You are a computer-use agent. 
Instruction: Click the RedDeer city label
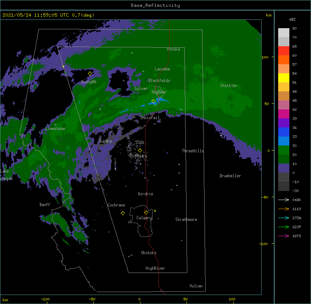point(159,92)
